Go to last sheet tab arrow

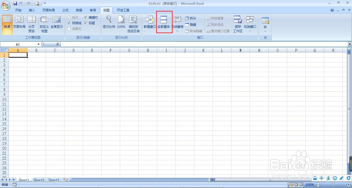click(13, 180)
